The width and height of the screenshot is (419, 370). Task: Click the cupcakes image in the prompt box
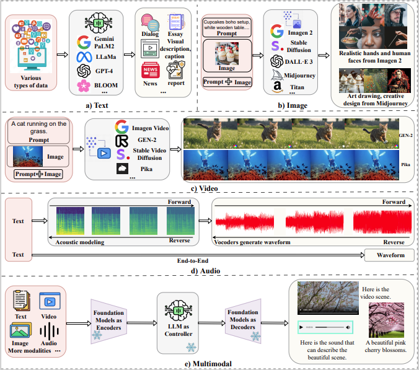point(227,54)
